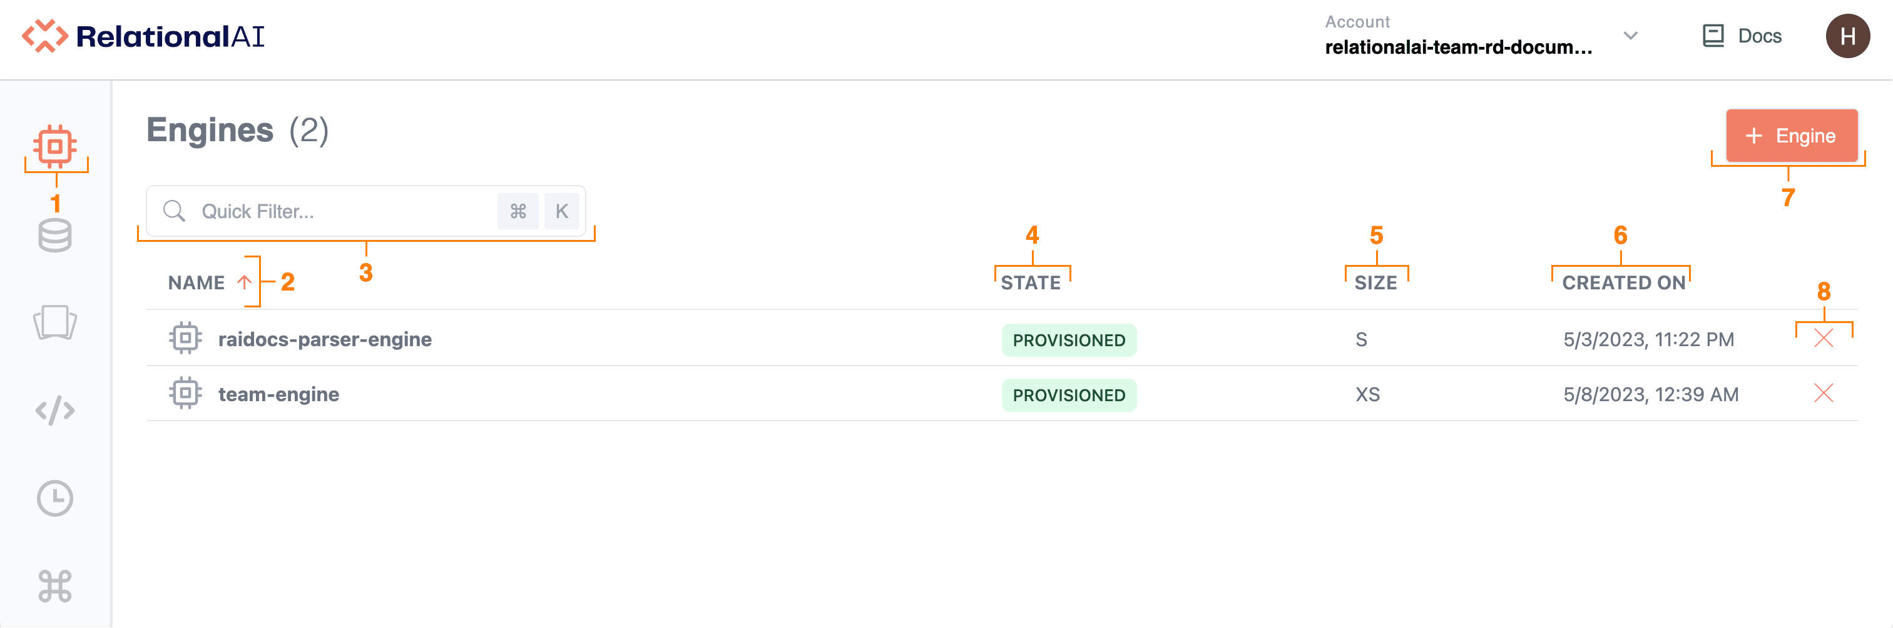The height and width of the screenshot is (628, 1893).
Task: Click the add Engine button
Action: 1791,136
